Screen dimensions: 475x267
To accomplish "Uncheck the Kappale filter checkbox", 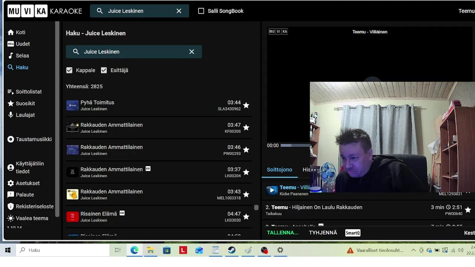I will pyautogui.click(x=69, y=70).
